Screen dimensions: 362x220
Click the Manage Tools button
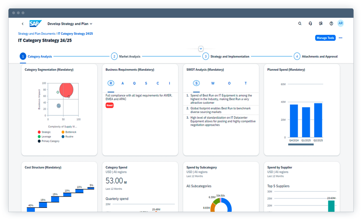point(325,38)
